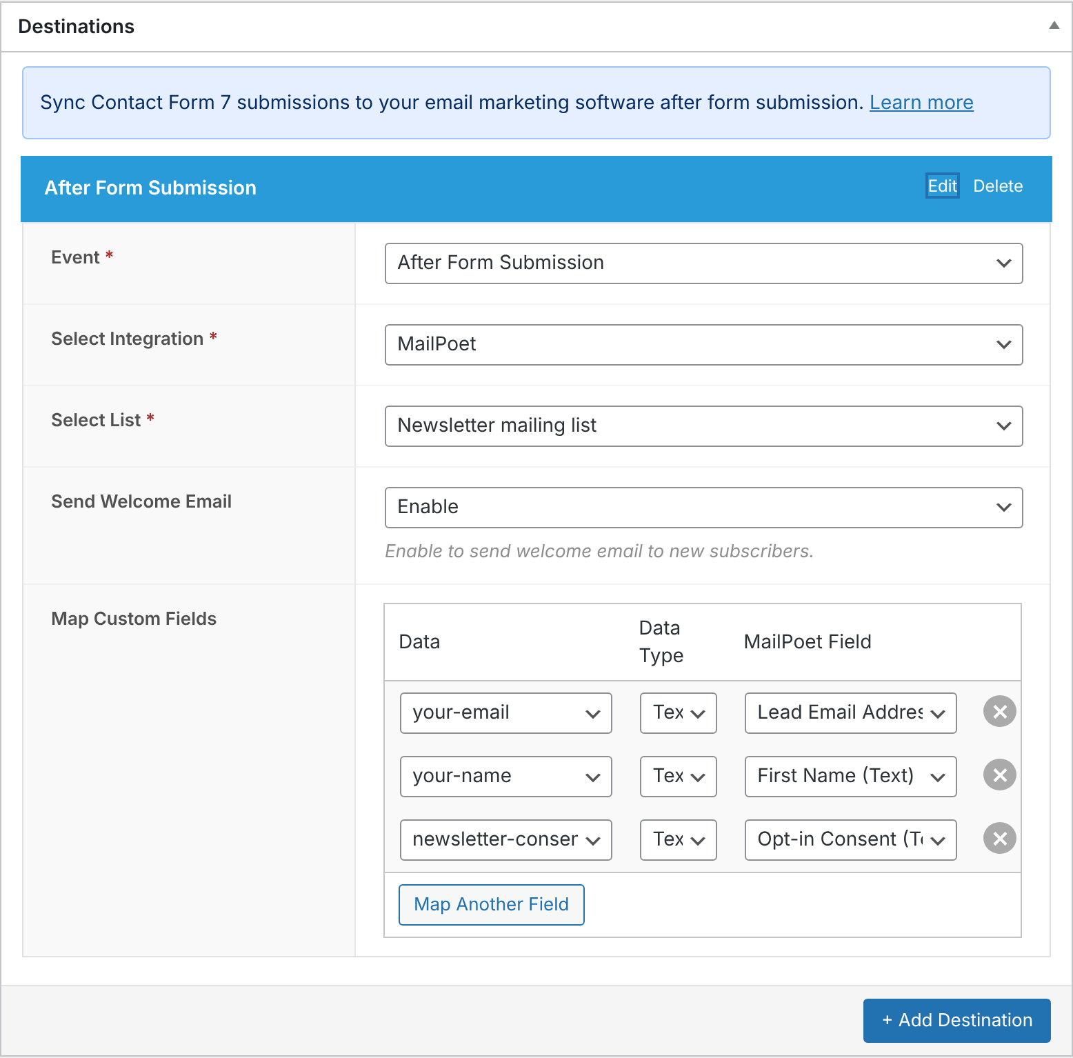Edit the After Form Submission destination
Screen dimensions: 1073x1058
942,186
